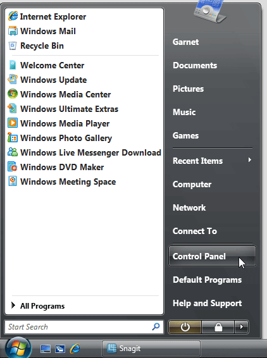Screen dimensions: 267x358
Task: Click the Welcome Center icon
Action: pos(13,65)
